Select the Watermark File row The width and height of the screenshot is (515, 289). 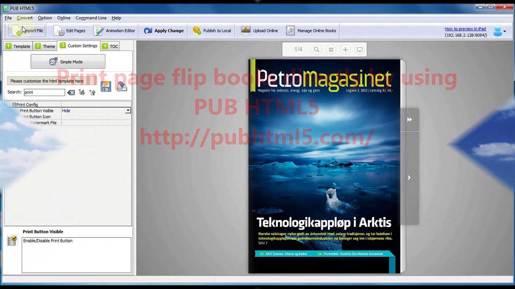68,122
